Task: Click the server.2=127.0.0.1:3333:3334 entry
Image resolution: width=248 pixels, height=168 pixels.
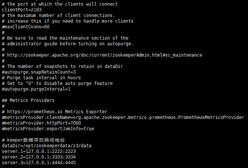Action: [x=39, y=157]
